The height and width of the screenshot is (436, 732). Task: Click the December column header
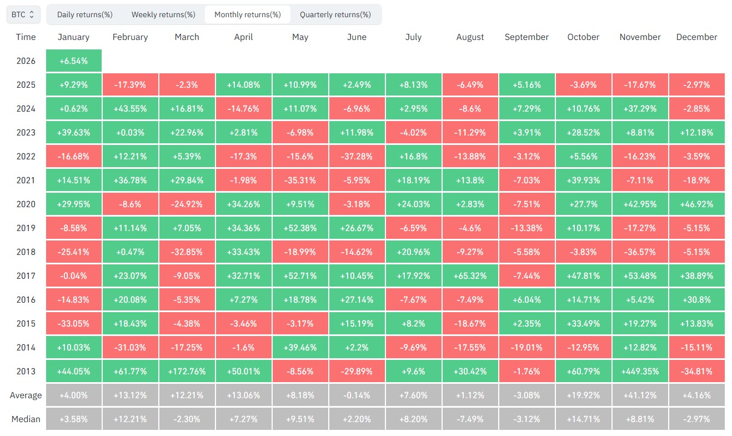pos(696,37)
